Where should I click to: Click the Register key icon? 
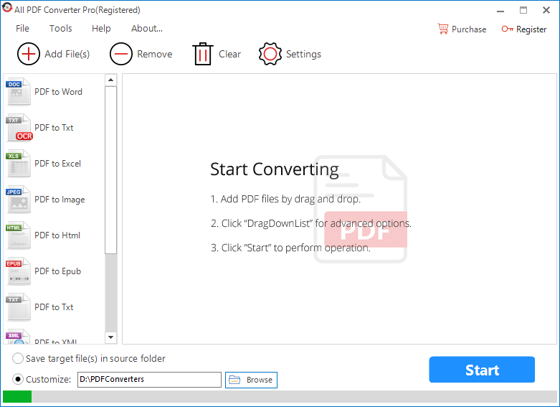click(507, 29)
